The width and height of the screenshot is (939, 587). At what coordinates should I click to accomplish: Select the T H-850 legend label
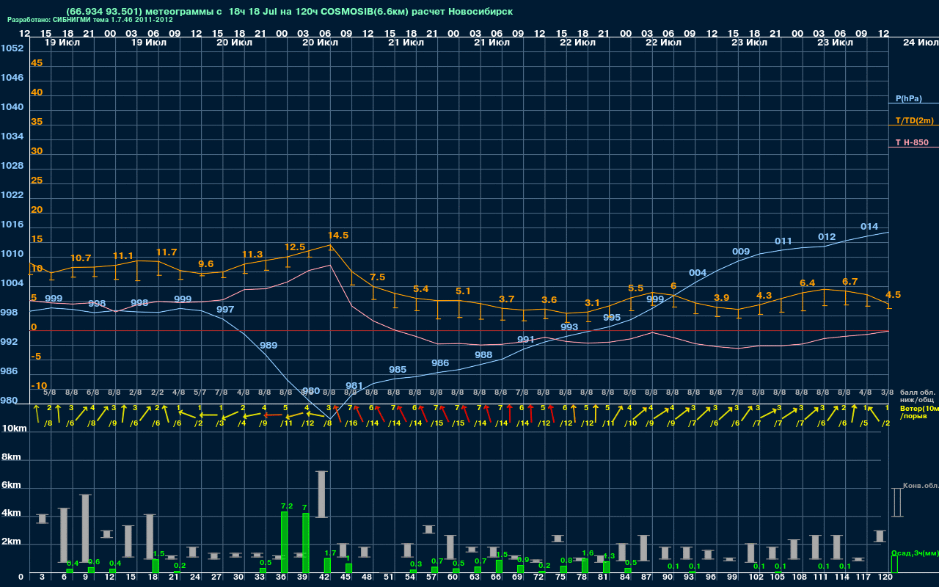(912, 142)
